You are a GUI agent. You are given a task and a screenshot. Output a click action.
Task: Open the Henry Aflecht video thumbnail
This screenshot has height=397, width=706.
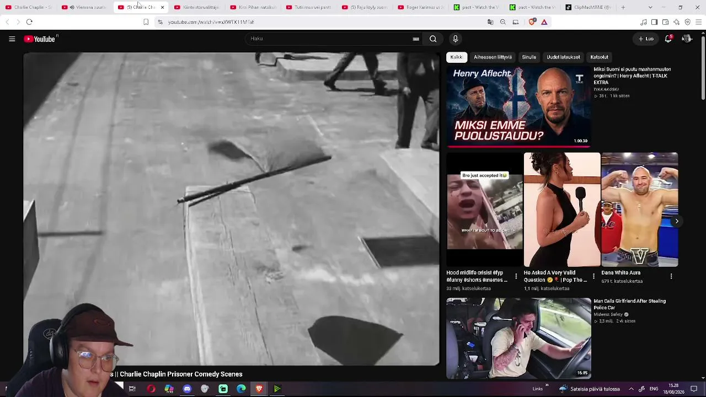pyautogui.click(x=518, y=107)
